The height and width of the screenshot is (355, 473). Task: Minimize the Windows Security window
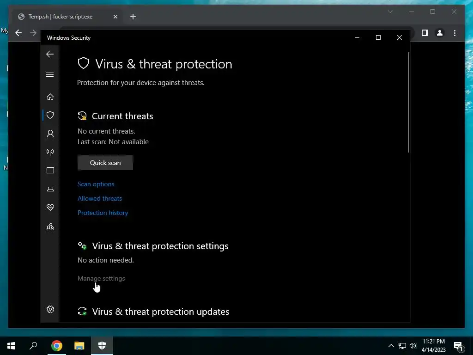(x=357, y=37)
